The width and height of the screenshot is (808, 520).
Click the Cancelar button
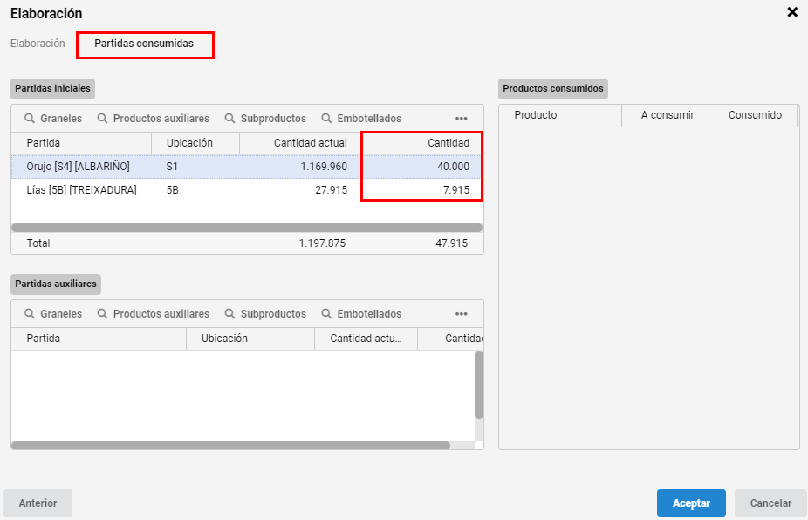tap(770, 503)
